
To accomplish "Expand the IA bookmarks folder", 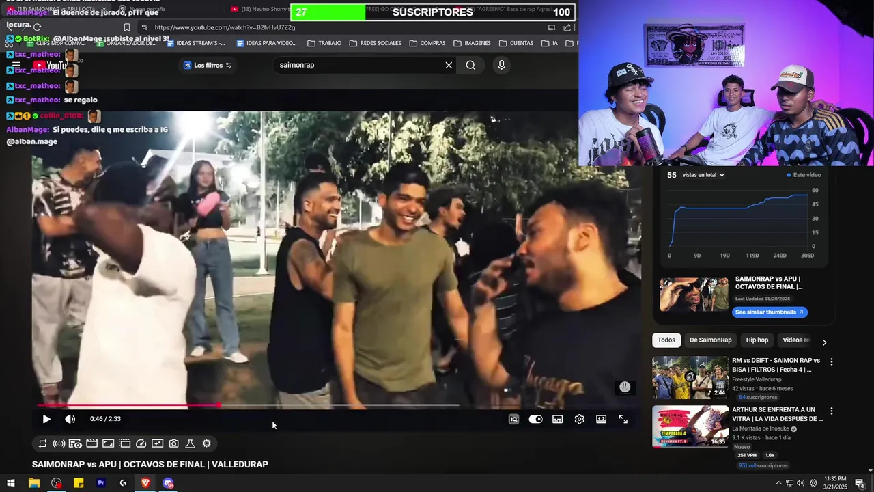I will pyautogui.click(x=550, y=43).
